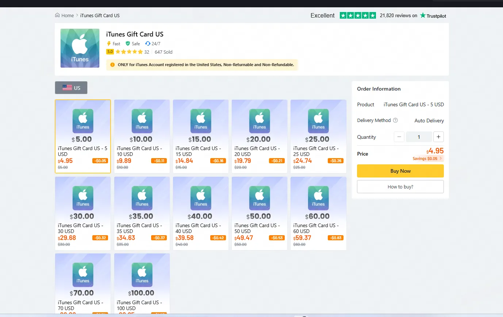Click the iTunes Gift Card US - 70 USD title
Image resolution: width=503 pixels, height=317 pixels.
[81, 305]
